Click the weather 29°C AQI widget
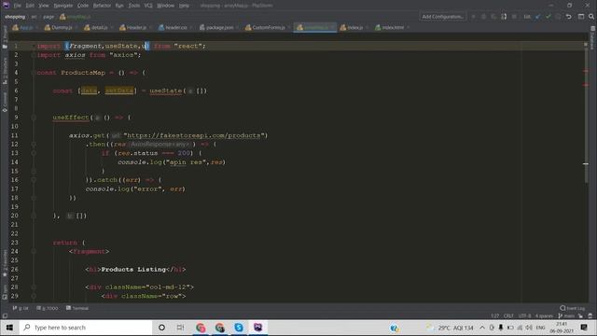The image size is (597, 336). tap(450, 328)
